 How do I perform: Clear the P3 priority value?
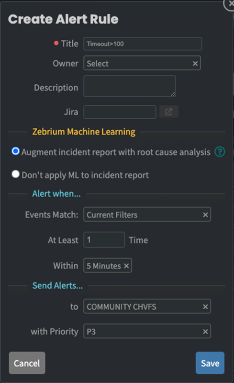(x=205, y=331)
